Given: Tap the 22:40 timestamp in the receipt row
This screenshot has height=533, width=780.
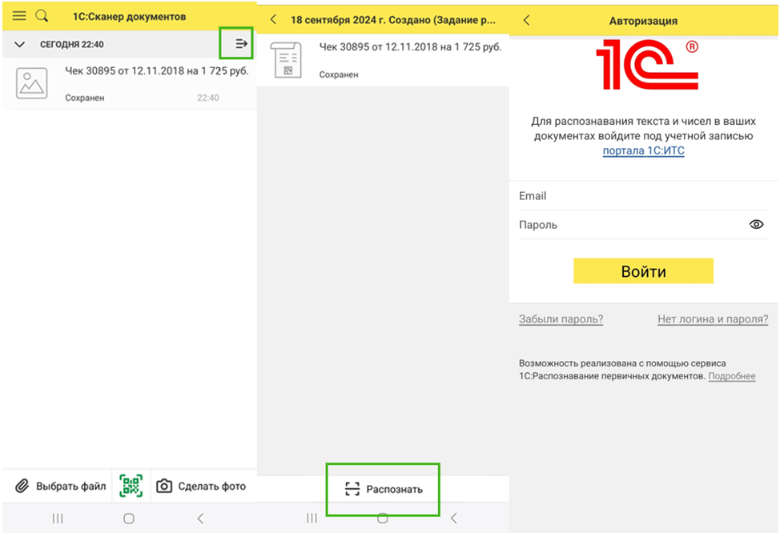Looking at the screenshot, I should pos(208,98).
